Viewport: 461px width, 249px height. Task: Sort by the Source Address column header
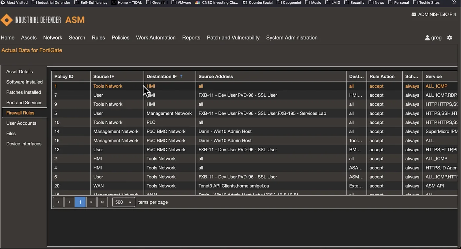pyautogui.click(x=271, y=76)
